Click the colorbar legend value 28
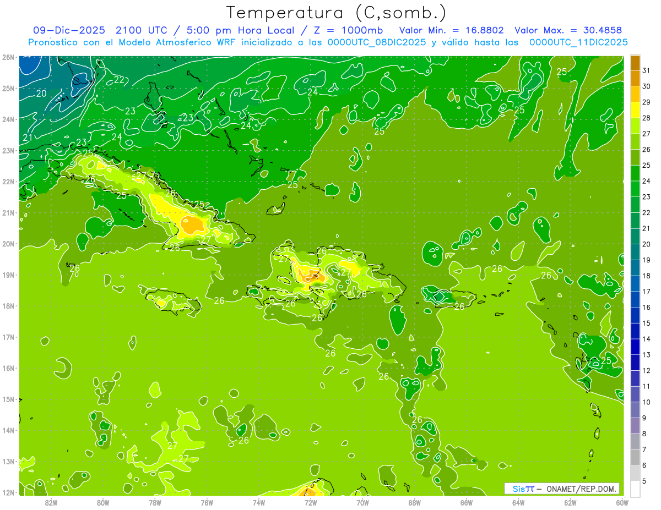Viewport: 661px width, 510px height. [x=646, y=118]
